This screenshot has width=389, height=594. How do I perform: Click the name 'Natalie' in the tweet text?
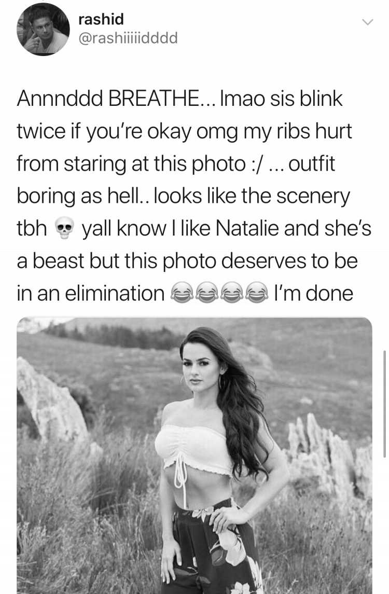[x=248, y=228]
